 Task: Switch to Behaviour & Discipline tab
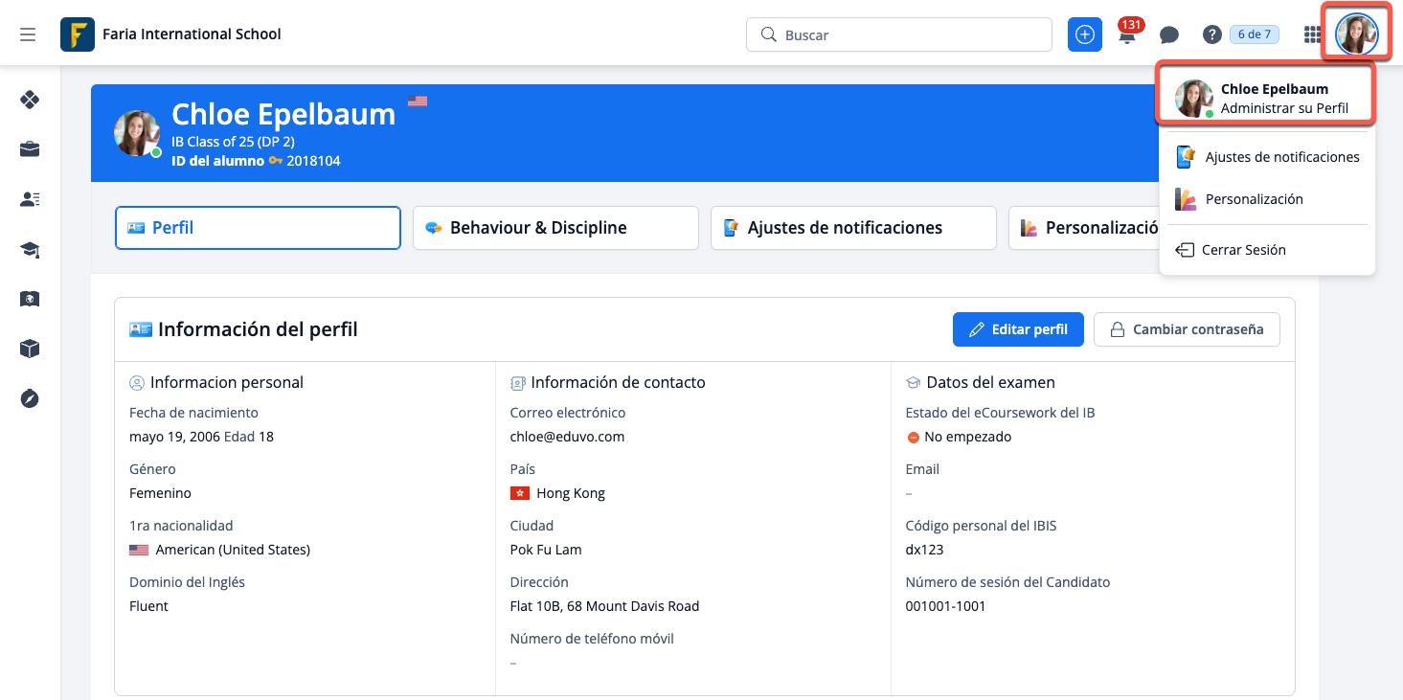coord(555,228)
